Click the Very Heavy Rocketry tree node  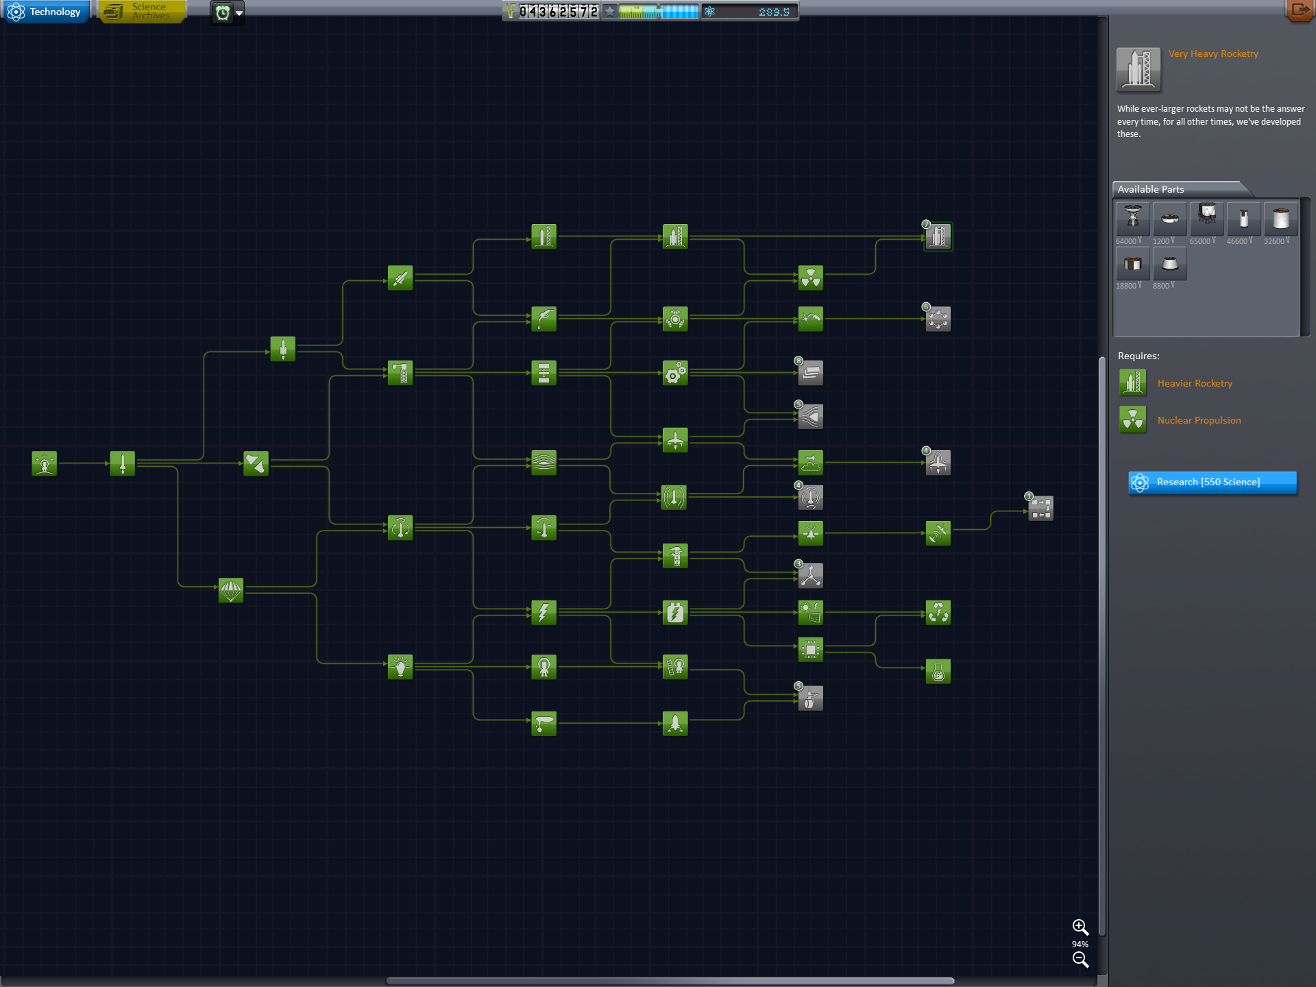[x=938, y=236]
